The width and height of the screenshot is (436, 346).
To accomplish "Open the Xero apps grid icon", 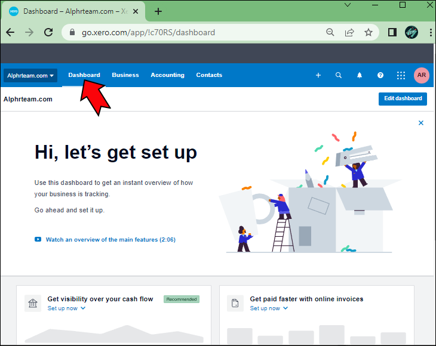I will coord(401,75).
